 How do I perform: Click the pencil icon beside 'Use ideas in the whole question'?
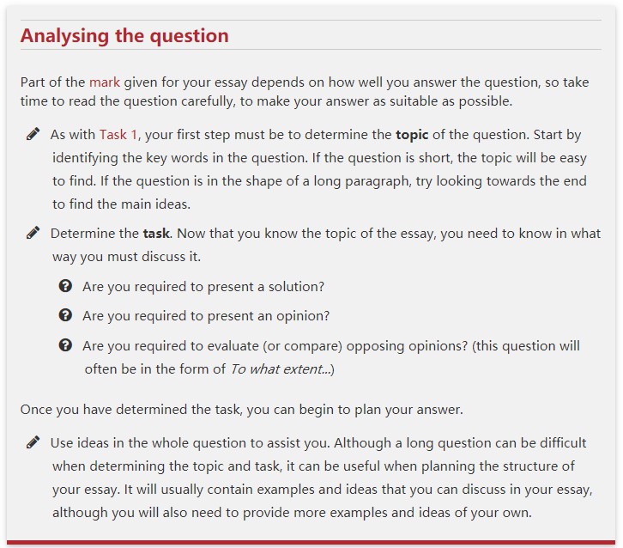click(33, 442)
